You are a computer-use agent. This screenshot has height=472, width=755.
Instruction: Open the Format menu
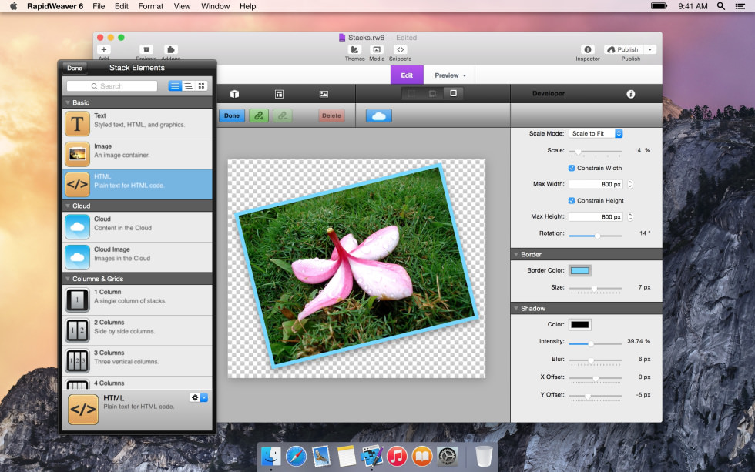151,6
